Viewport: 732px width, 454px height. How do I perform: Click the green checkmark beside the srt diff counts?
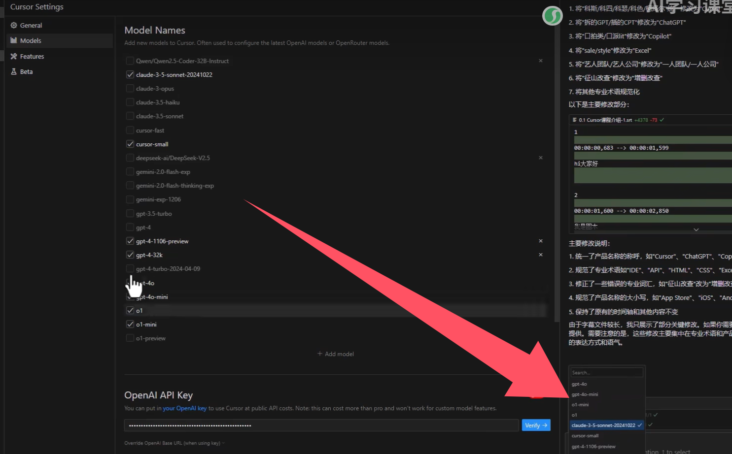[662, 120]
